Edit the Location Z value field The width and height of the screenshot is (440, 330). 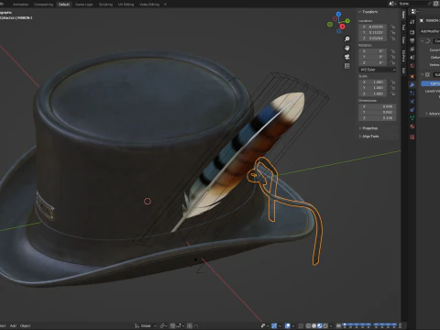coord(372,38)
